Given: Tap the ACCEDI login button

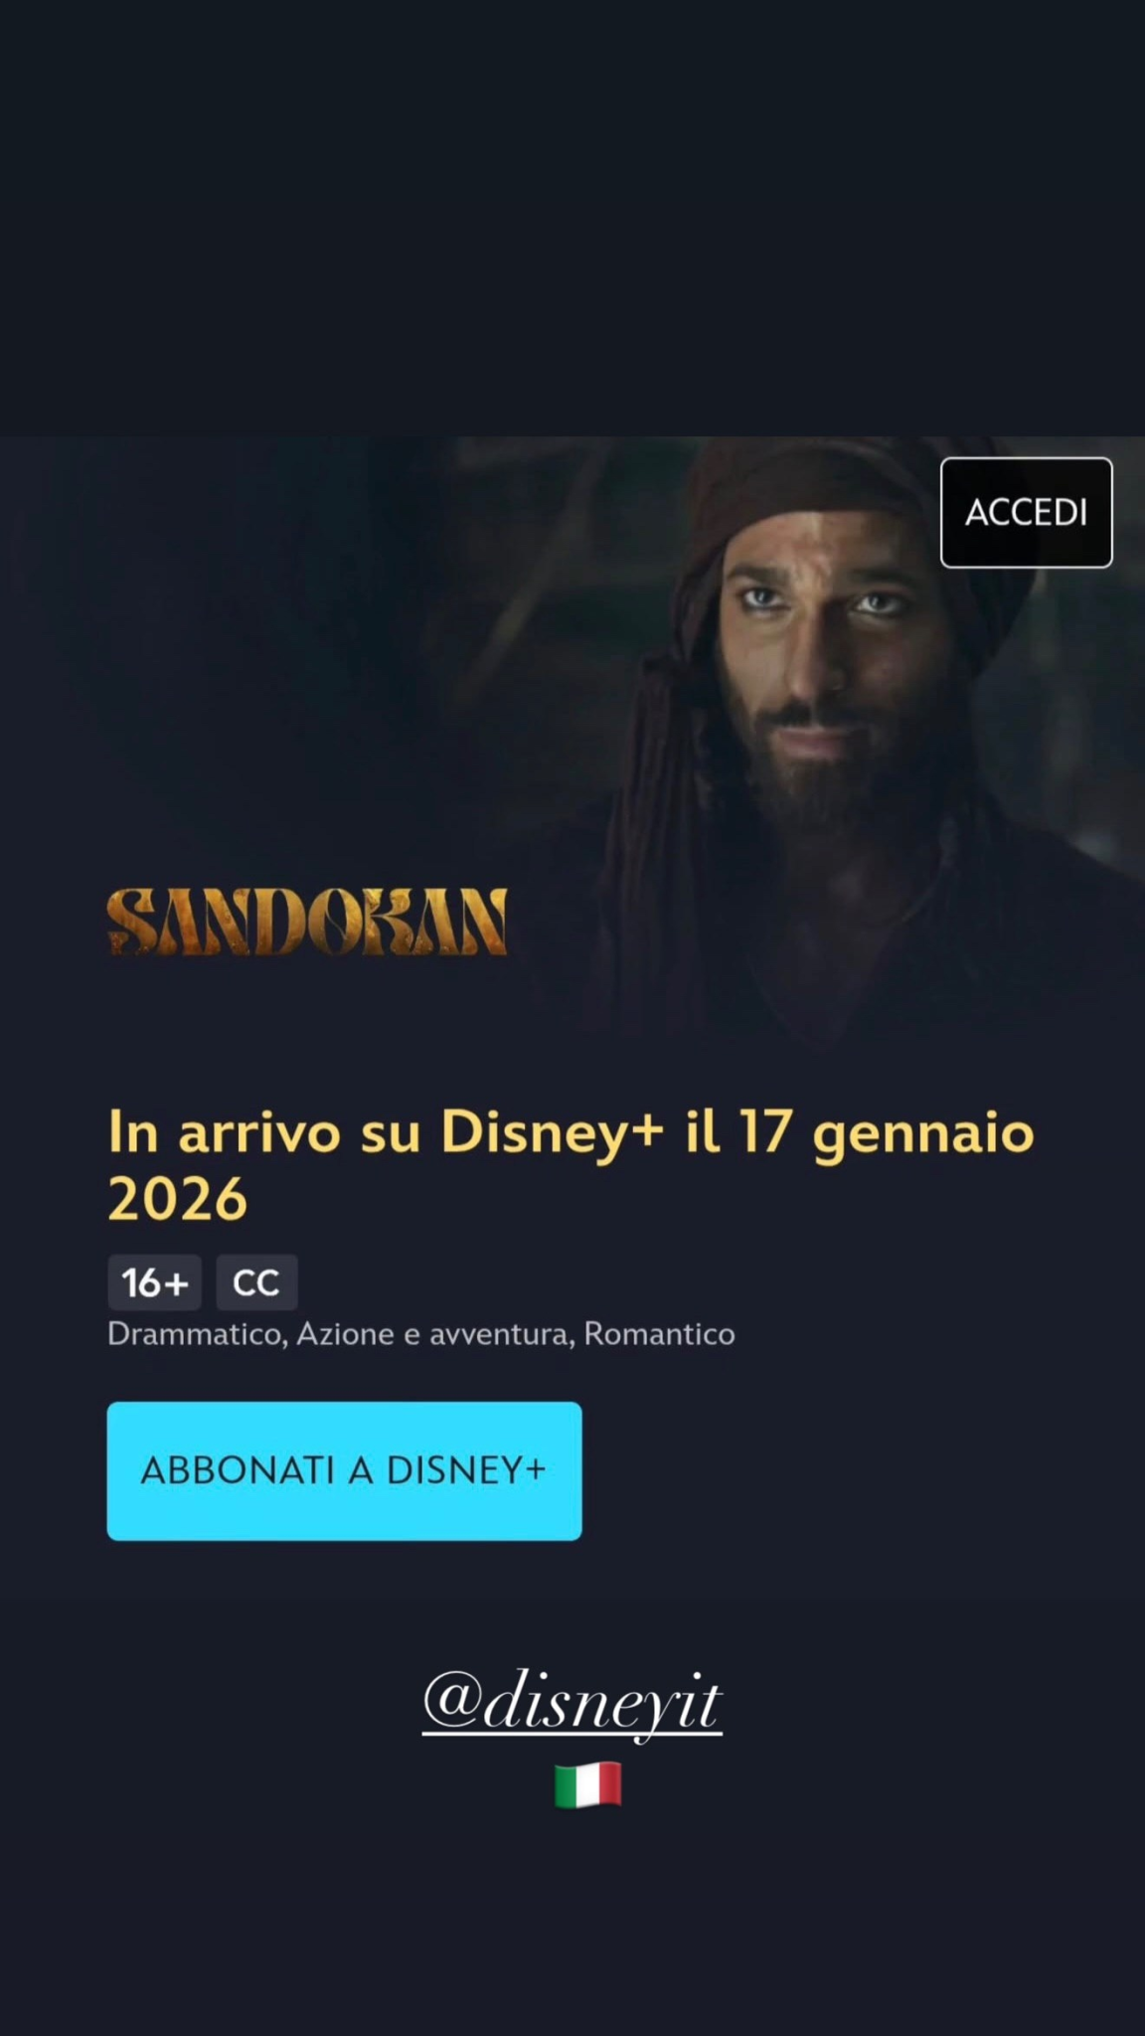Looking at the screenshot, I should pos(1026,513).
